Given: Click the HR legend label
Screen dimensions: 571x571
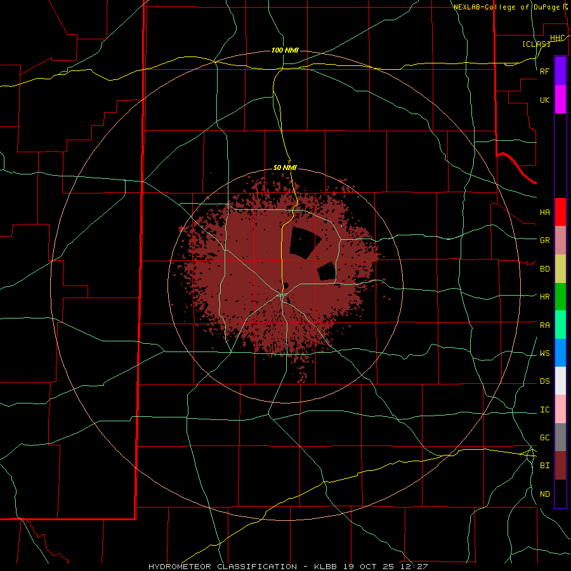Looking at the screenshot, I should (x=544, y=297).
